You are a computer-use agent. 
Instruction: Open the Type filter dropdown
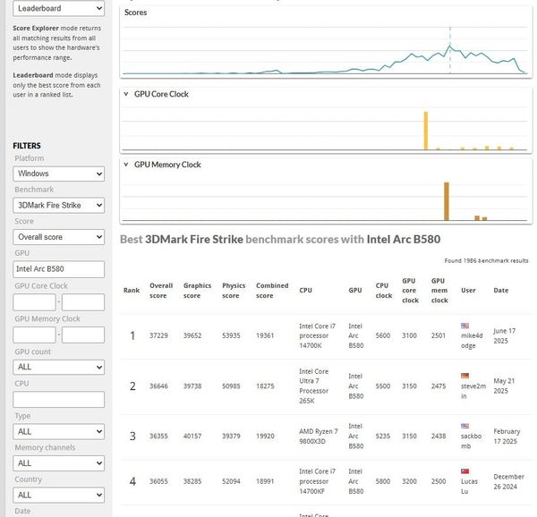(58, 431)
